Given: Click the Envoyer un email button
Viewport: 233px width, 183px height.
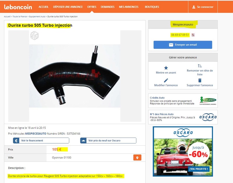Looking at the screenshot, I should (x=183, y=45).
